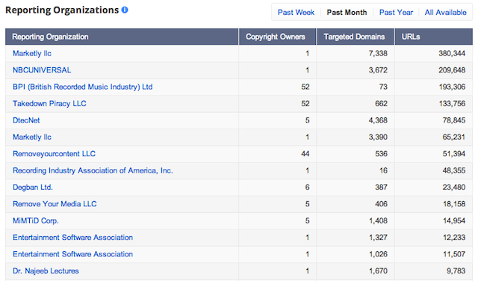Open the Remove Your Media LLC link
The height and width of the screenshot is (281, 478).
pyautogui.click(x=55, y=204)
